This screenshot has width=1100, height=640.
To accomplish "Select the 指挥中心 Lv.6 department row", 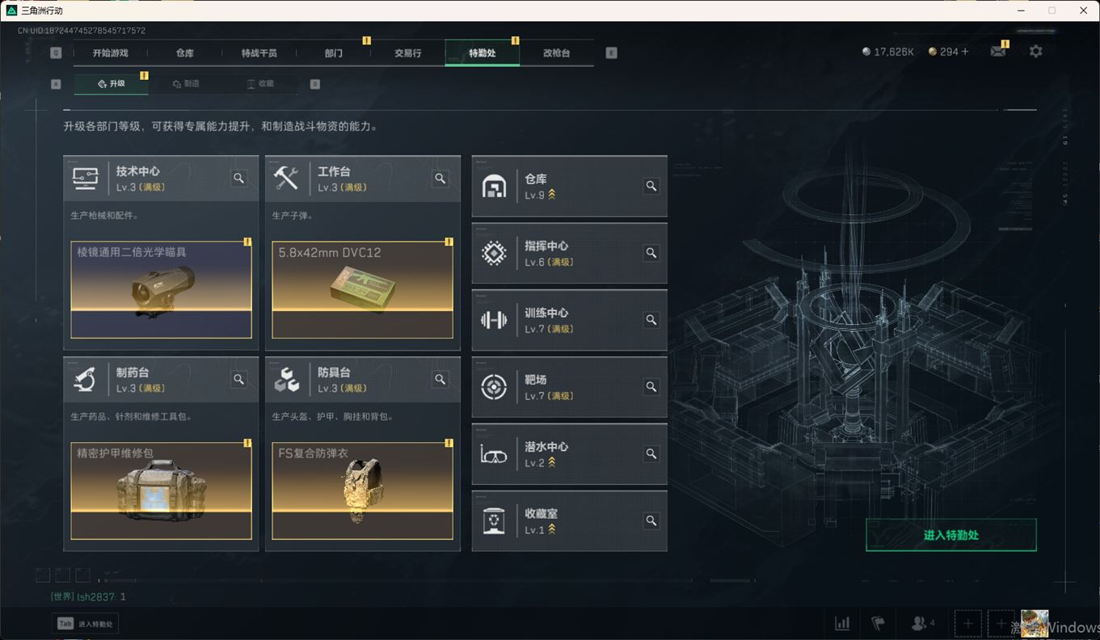I will coord(570,253).
